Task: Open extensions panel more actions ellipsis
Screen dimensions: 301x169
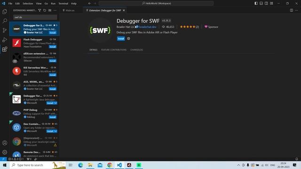Action: click(55, 10)
